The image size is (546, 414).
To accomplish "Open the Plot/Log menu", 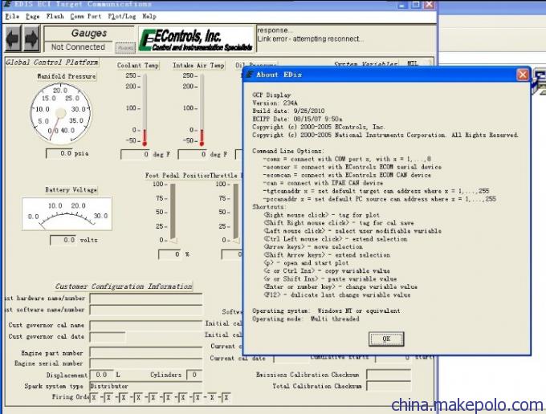I will tap(122, 16).
